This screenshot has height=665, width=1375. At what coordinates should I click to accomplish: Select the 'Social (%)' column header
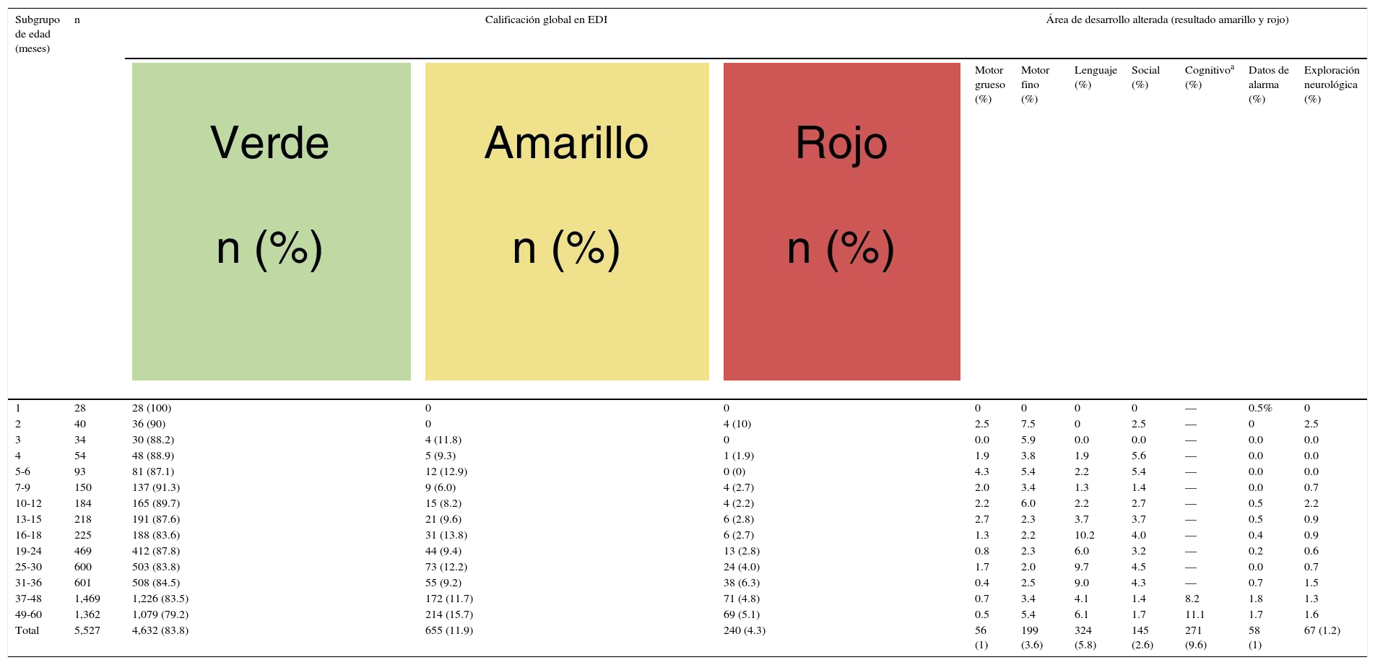tap(1145, 77)
